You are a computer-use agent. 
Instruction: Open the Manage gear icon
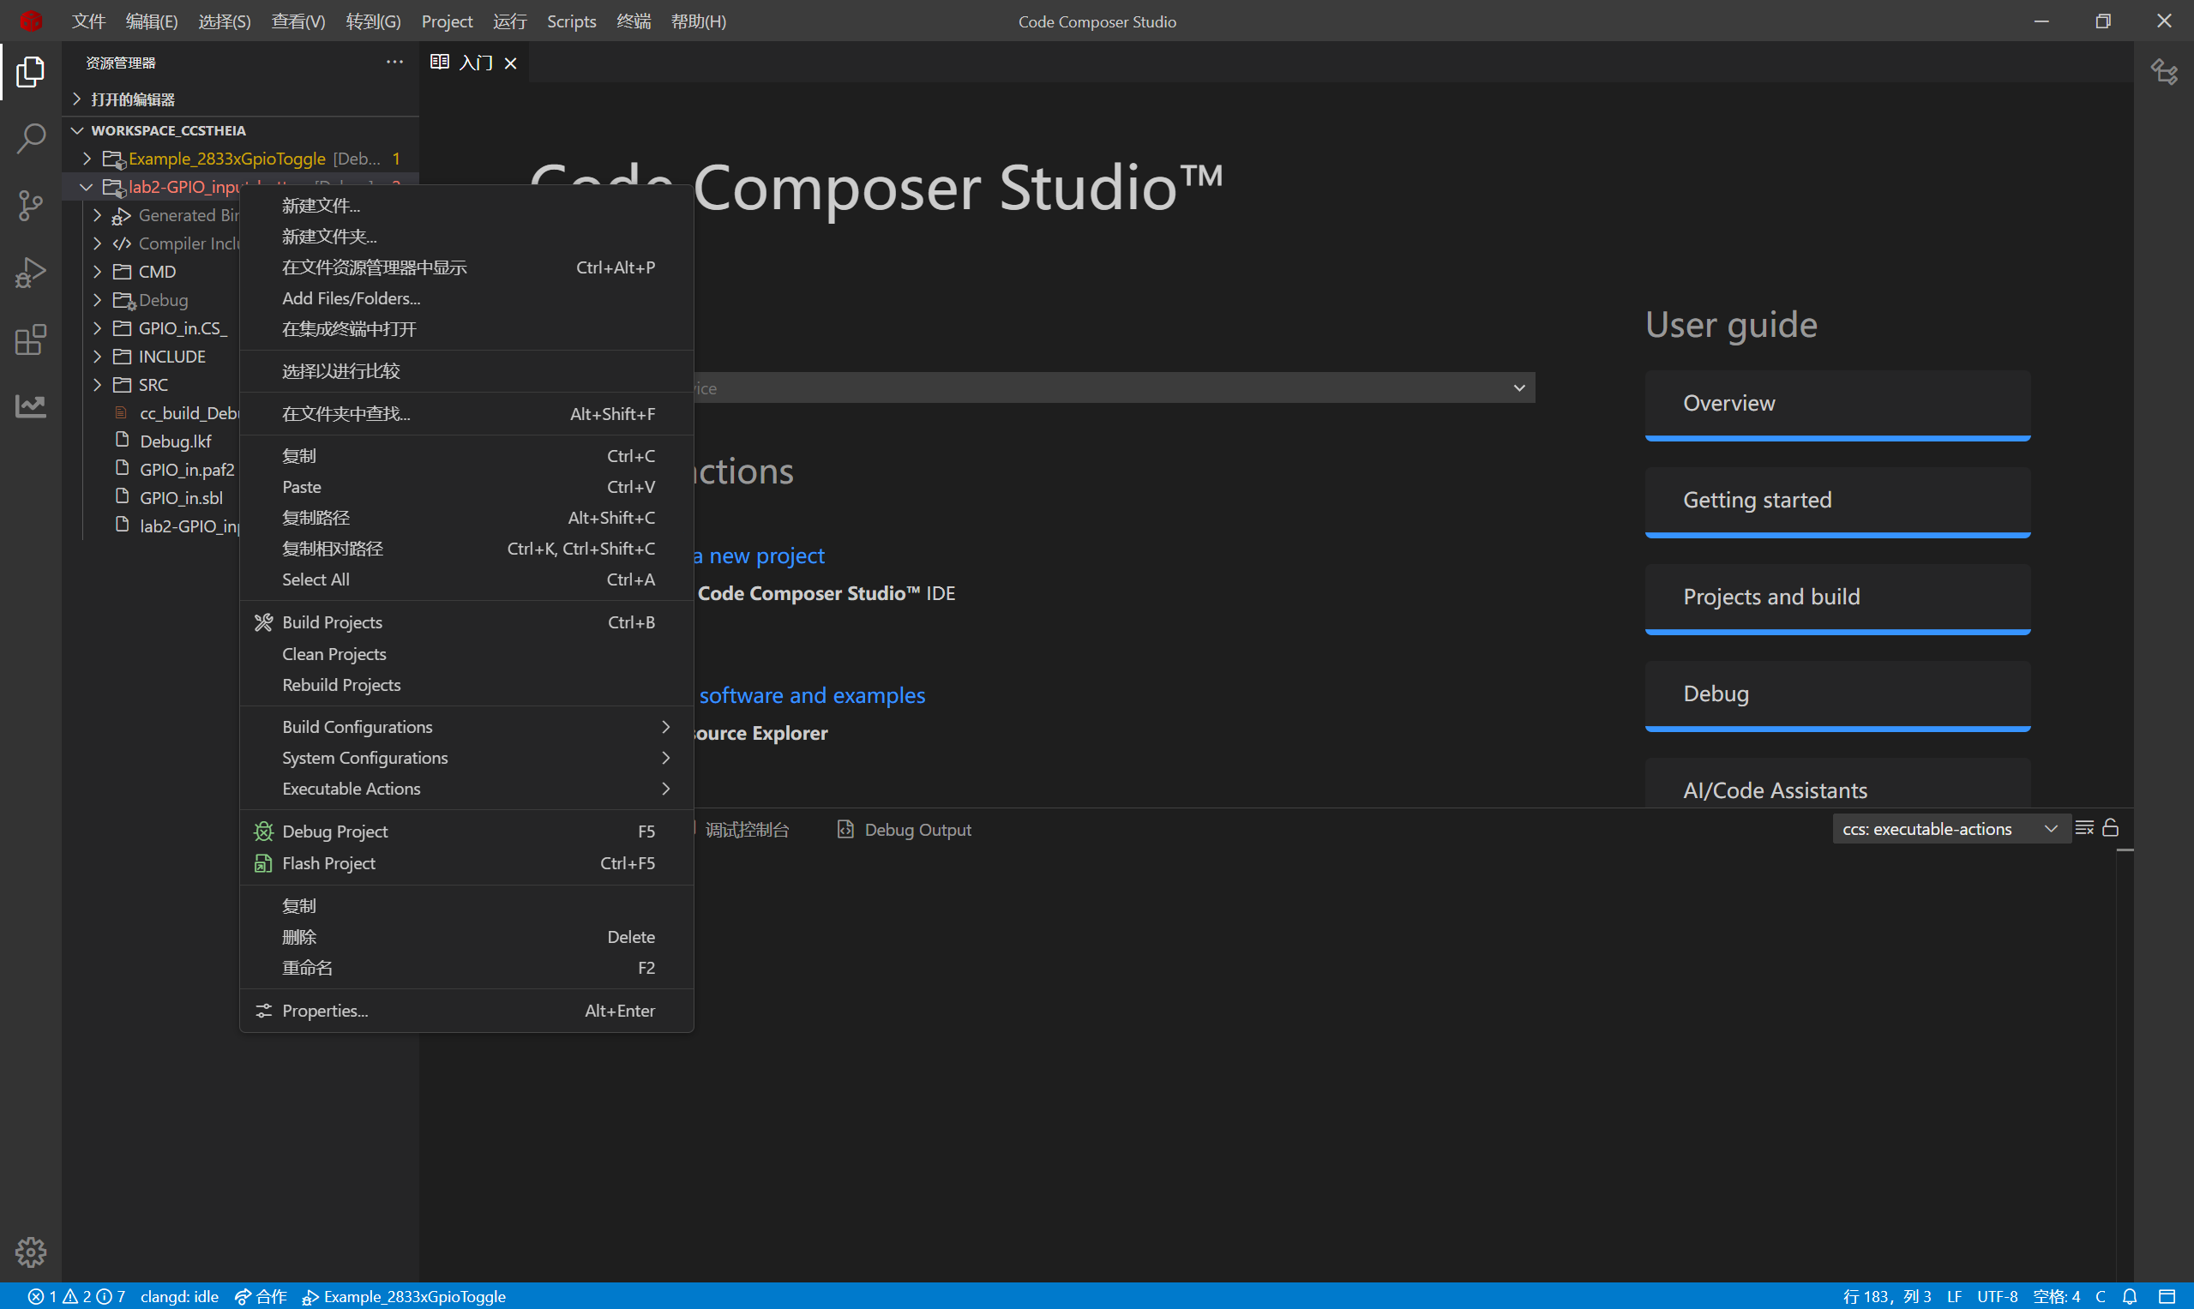(x=31, y=1251)
